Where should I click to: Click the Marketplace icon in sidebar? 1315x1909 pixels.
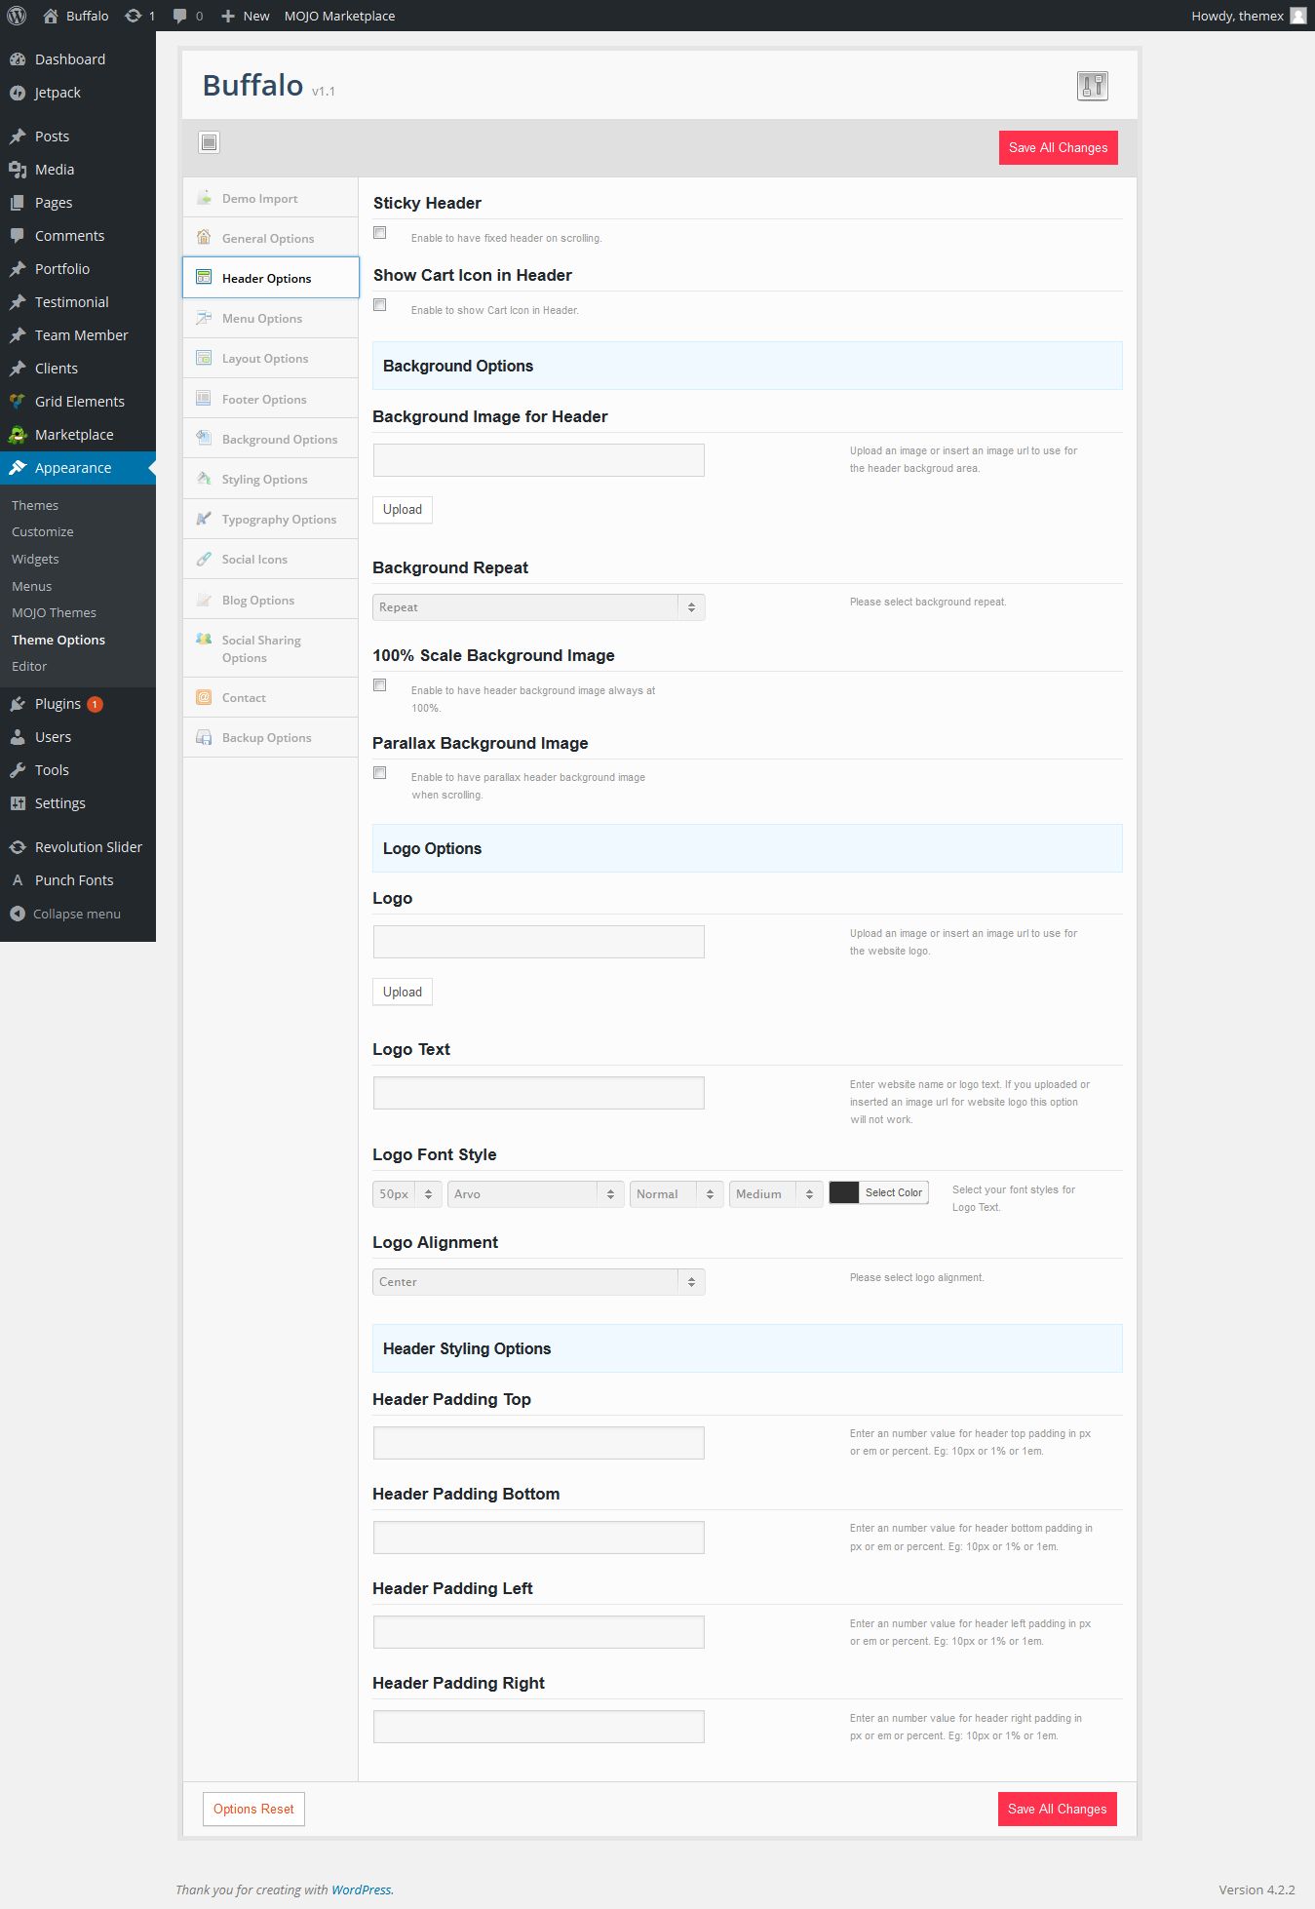[18, 435]
